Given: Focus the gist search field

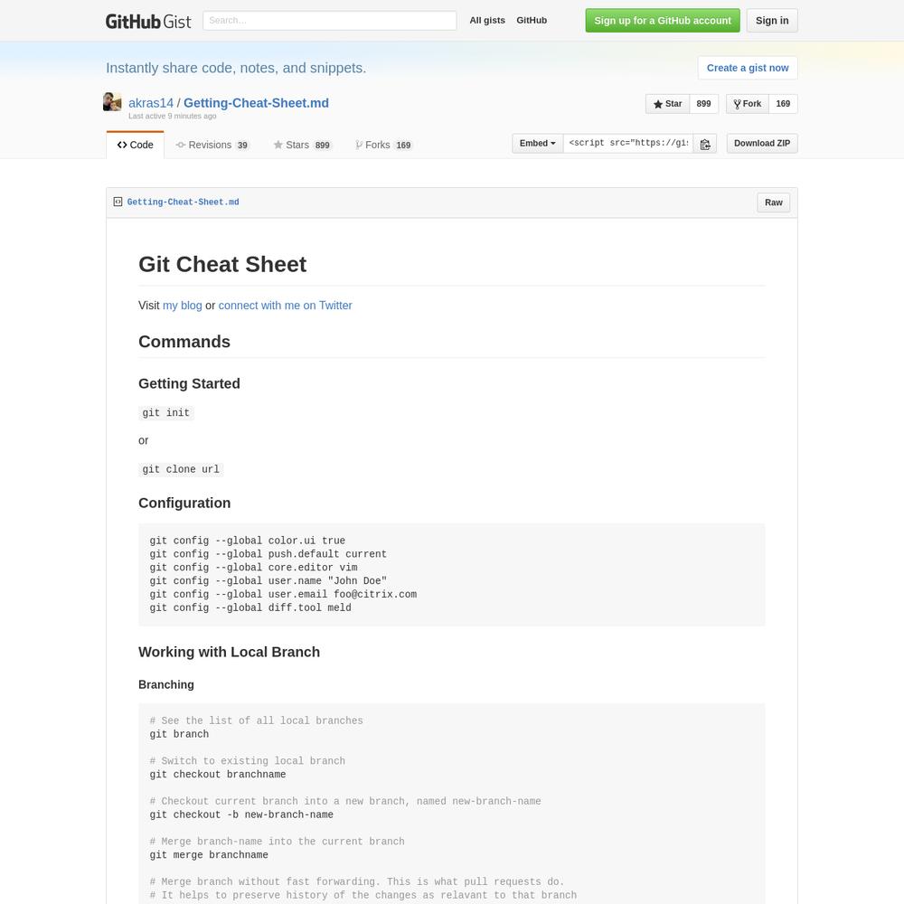Looking at the screenshot, I should [329, 21].
